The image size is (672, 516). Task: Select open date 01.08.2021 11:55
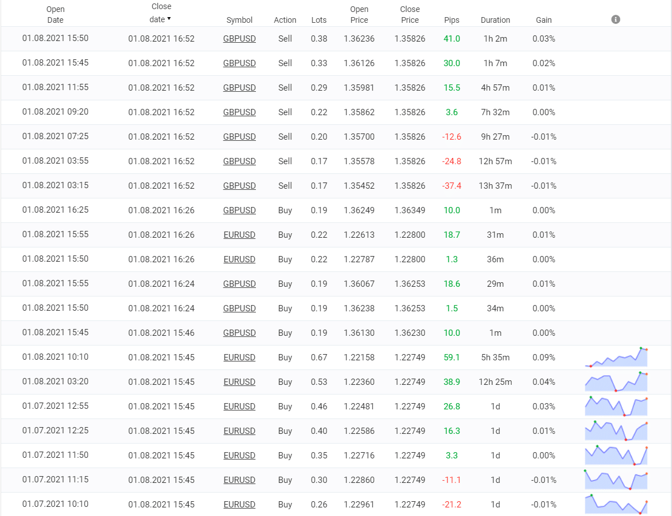point(55,87)
